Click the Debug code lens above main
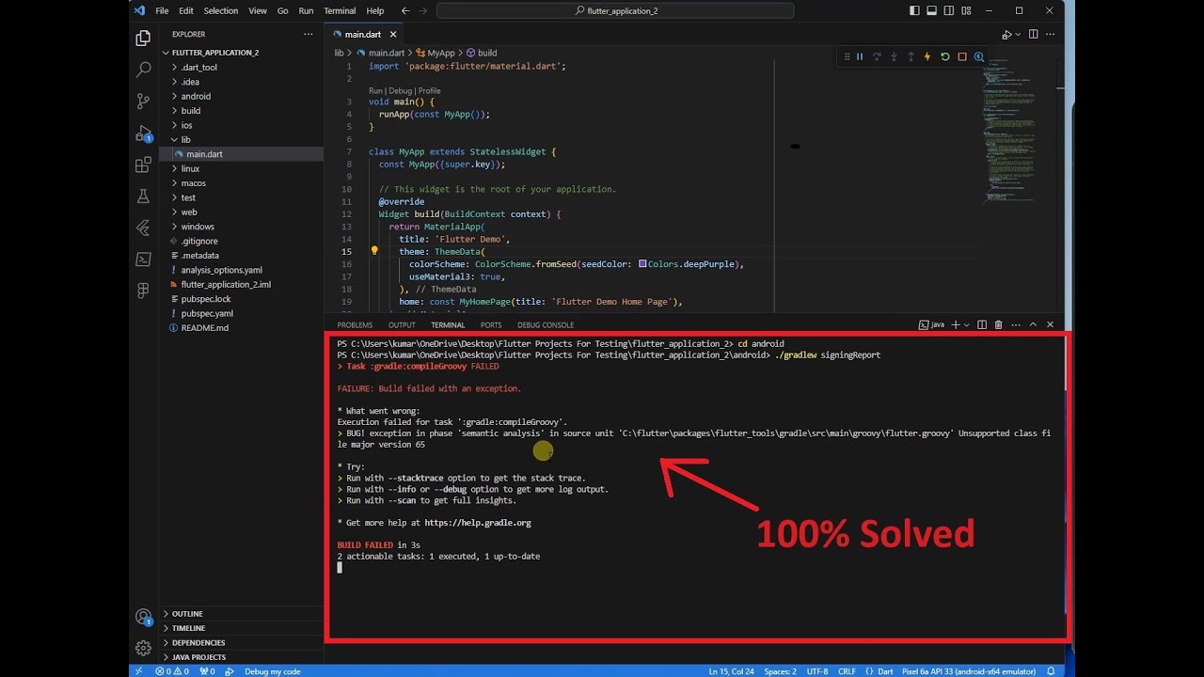Viewport: 1204px width, 677px height. [x=400, y=91]
